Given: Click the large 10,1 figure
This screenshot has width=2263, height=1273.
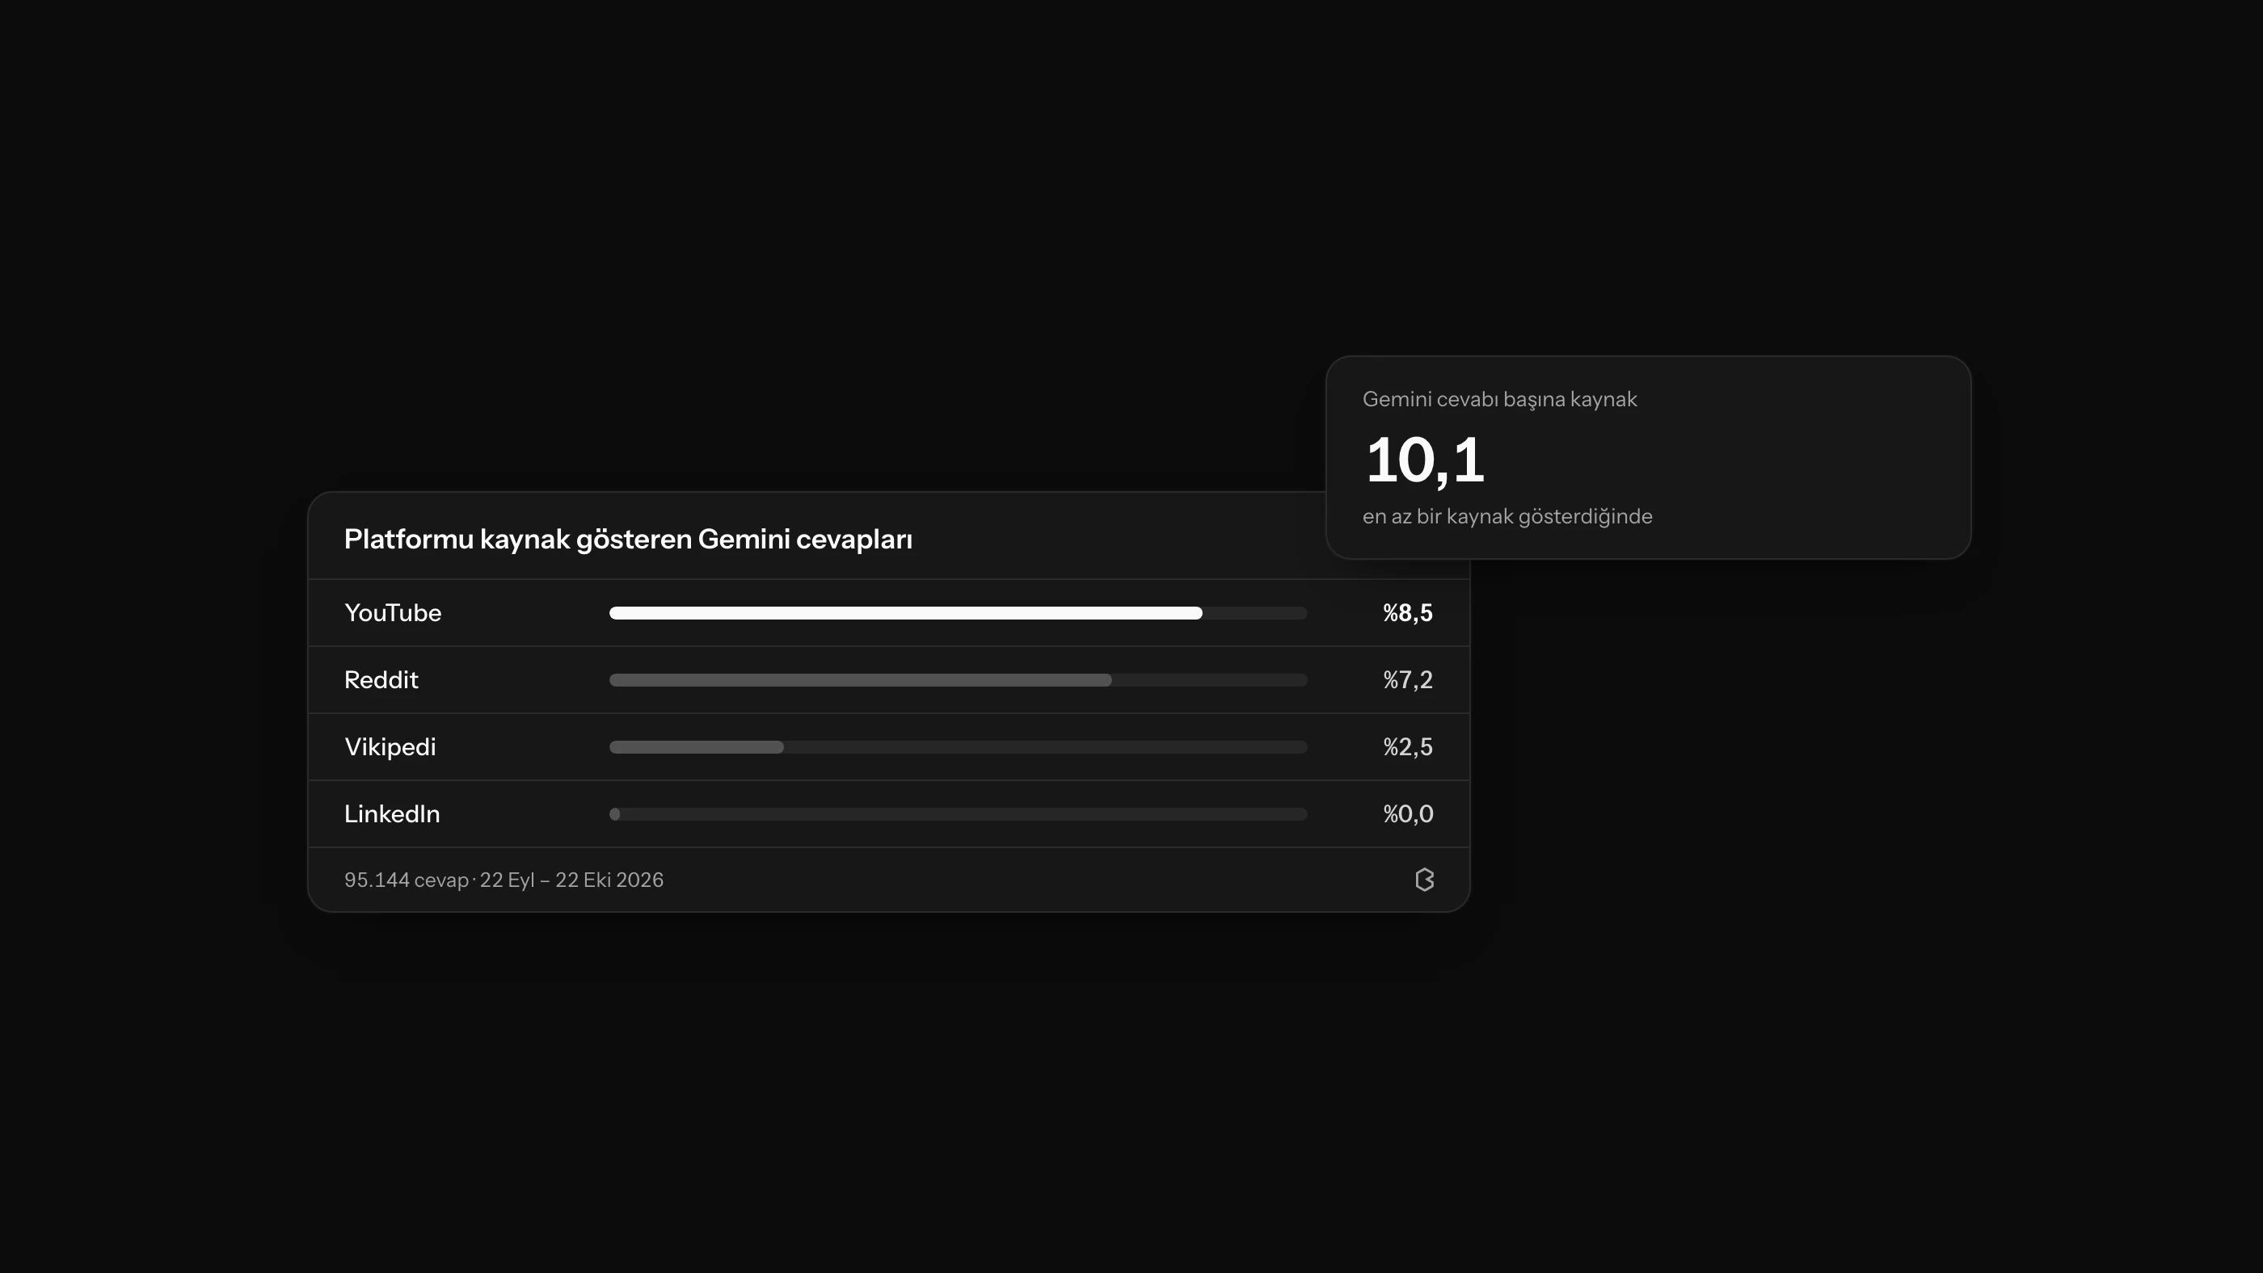Looking at the screenshot, I should pos(1425,461).
